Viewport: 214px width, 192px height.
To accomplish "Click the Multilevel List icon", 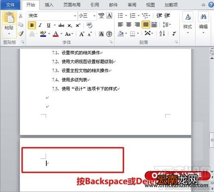I will (145, 15).
